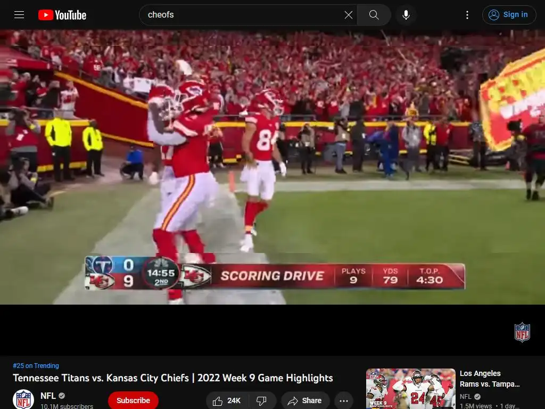Start voice search with microphone
The width and height of the screenshot is (545, 409).
(406, 14)
